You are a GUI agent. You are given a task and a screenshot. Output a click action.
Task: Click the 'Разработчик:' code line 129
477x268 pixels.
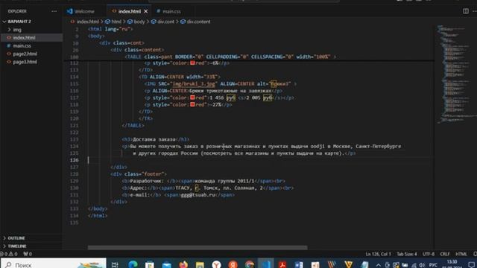203,181
